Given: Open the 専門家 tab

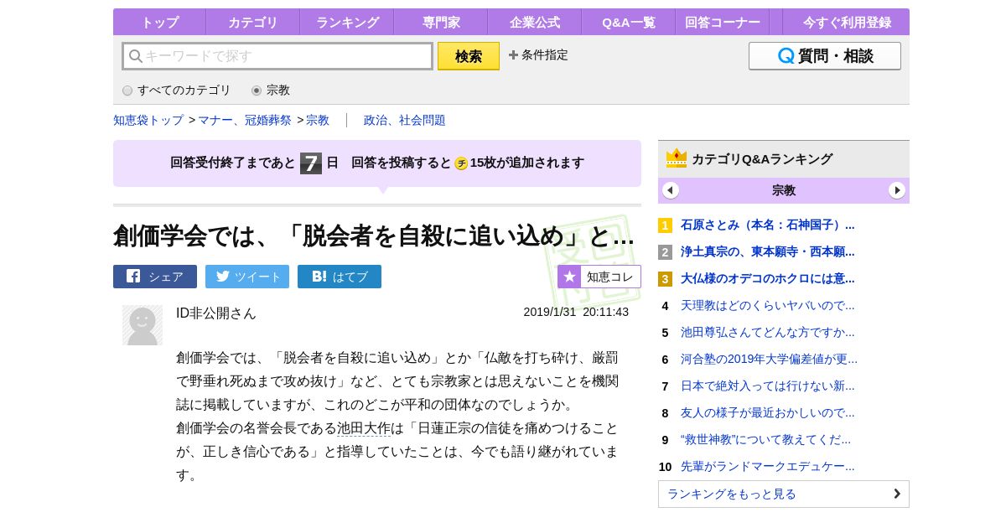Looking at the screenshot, I should pos(441,23).
